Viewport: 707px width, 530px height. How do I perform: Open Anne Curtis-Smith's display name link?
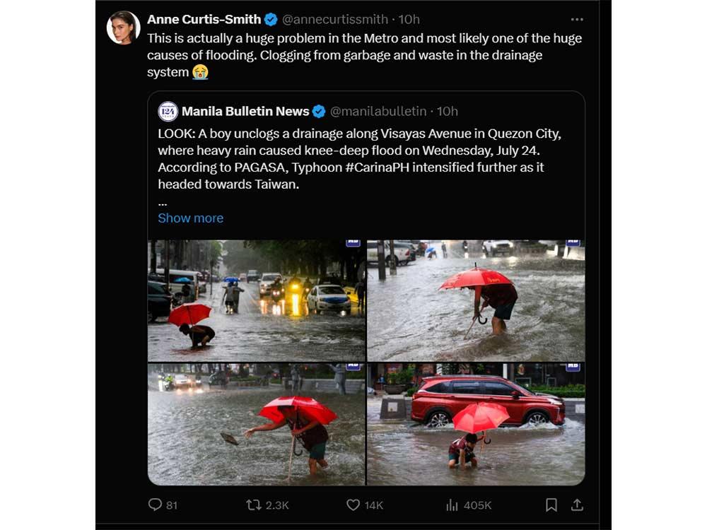click(x=203, y=19)
